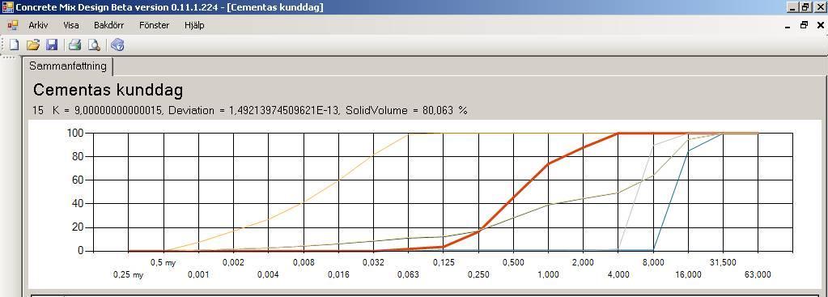The height and width of the screenshot is (297, 828).
Task: Click the 100 y-axis label
Action: 75,133
